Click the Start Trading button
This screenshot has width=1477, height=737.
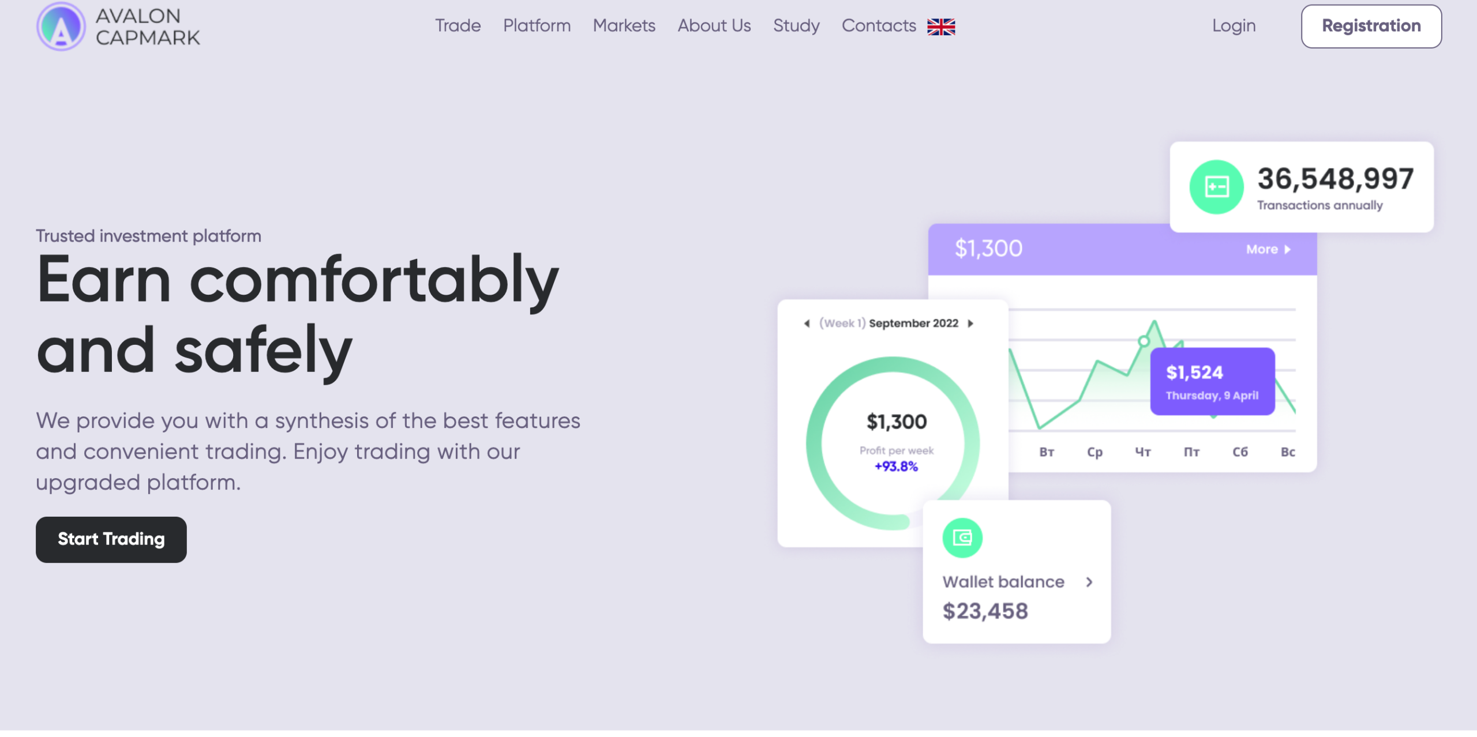[111, 539]
